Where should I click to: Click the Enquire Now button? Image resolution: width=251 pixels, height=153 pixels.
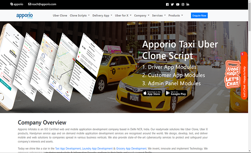[x=199, y=16]
